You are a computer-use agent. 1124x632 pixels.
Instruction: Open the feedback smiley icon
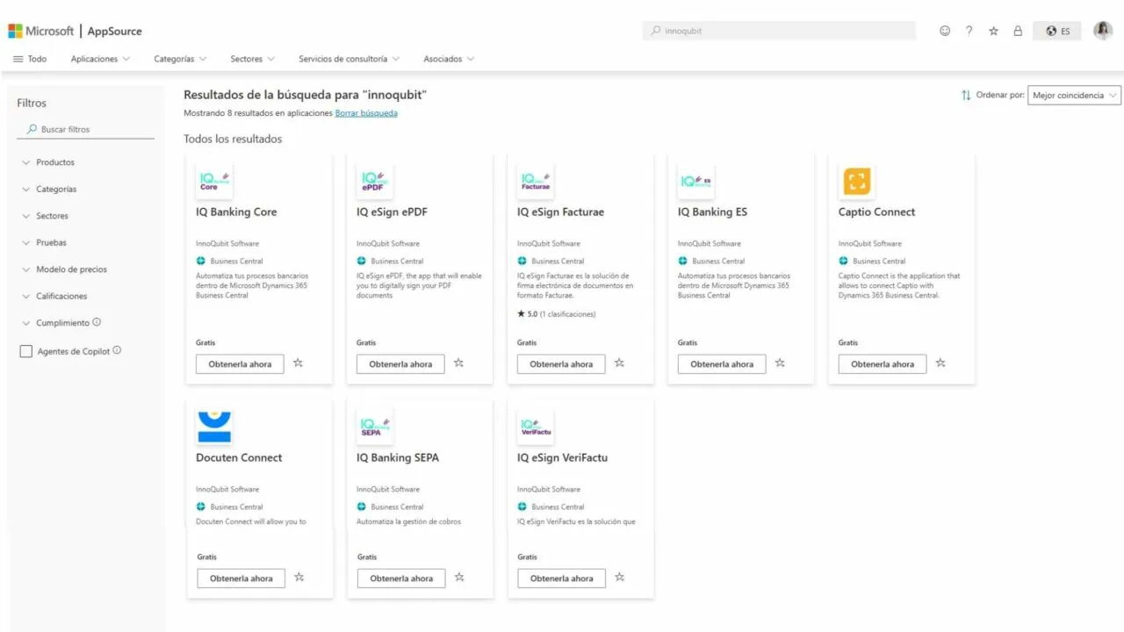click(x=945, y=31)
